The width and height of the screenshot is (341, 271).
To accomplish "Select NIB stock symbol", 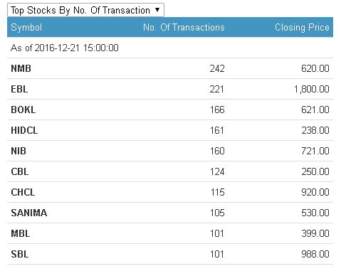I will [x=19, y=151].
